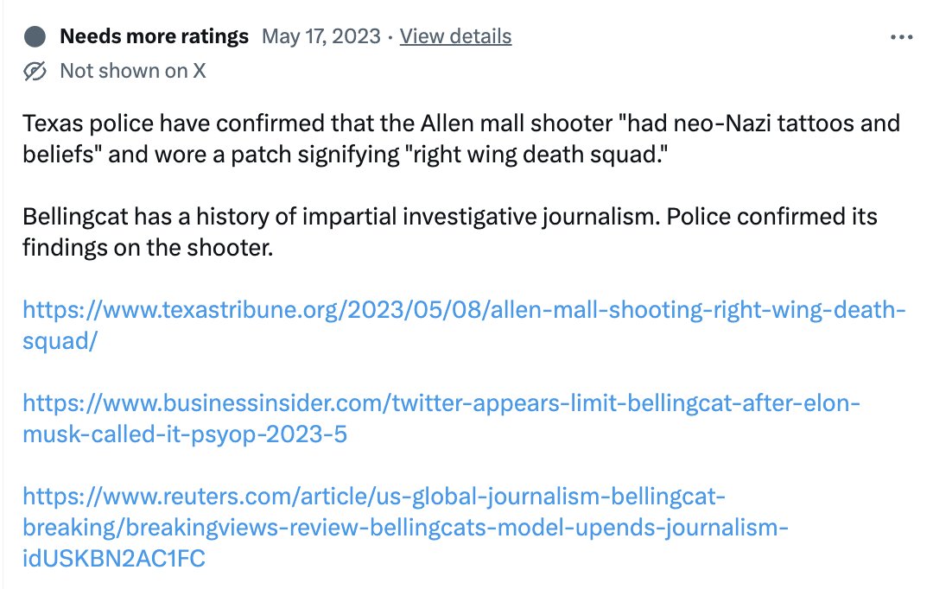This screenshot has width=933, height=589.
Task: Open the businessinsider.com Bellingcat link
Action: (441, 403)
